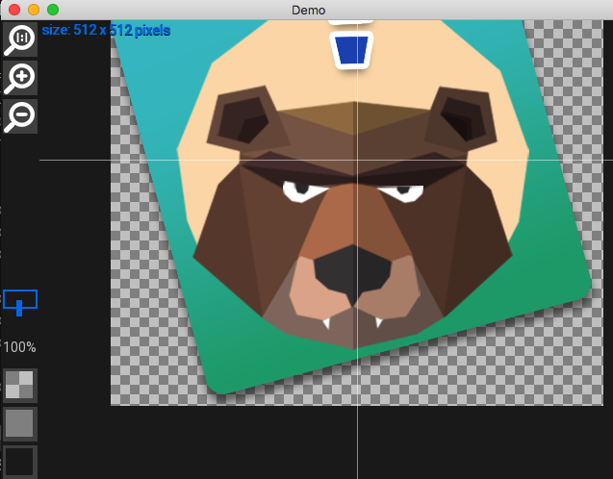Select the solid gray background swatch
613x479 pixels.
click(20, 423)
